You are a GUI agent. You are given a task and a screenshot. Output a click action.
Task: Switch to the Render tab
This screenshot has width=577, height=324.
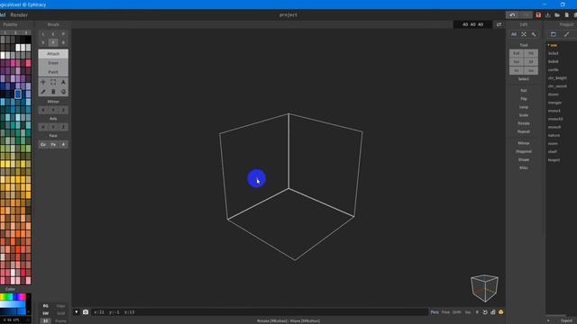pos(19,15)
